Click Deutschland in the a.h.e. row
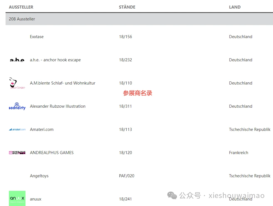 tap(241, 60)
